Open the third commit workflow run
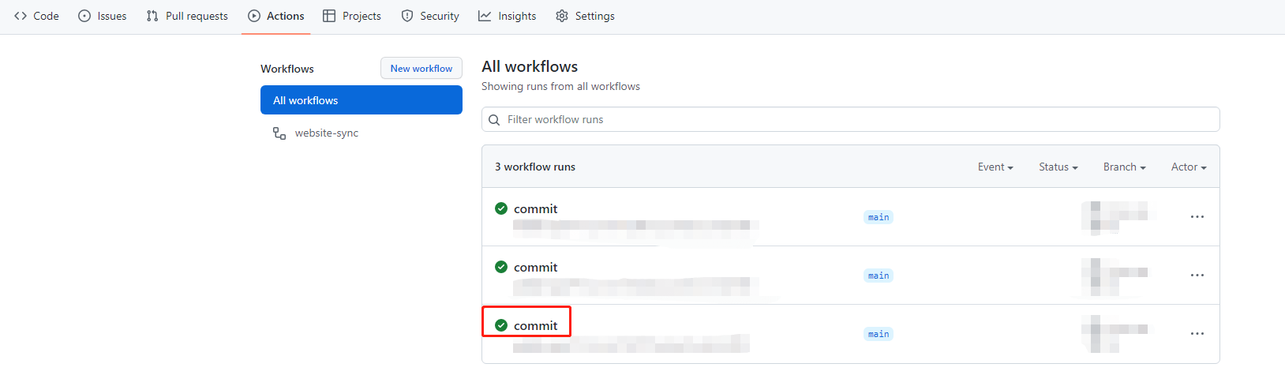This screenshot has width=1285, height=390. [535, 325]
